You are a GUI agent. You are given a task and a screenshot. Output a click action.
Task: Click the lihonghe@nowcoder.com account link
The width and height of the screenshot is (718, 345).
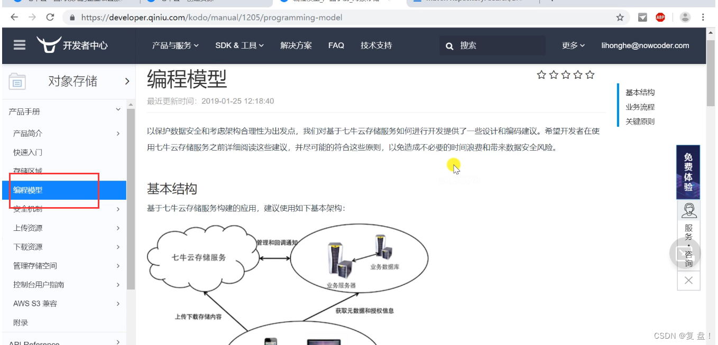point(645,45)
